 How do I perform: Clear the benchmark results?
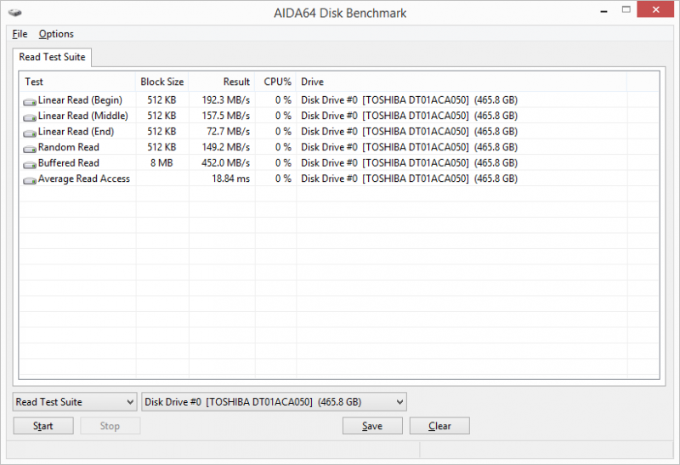(x=439, y=426)
